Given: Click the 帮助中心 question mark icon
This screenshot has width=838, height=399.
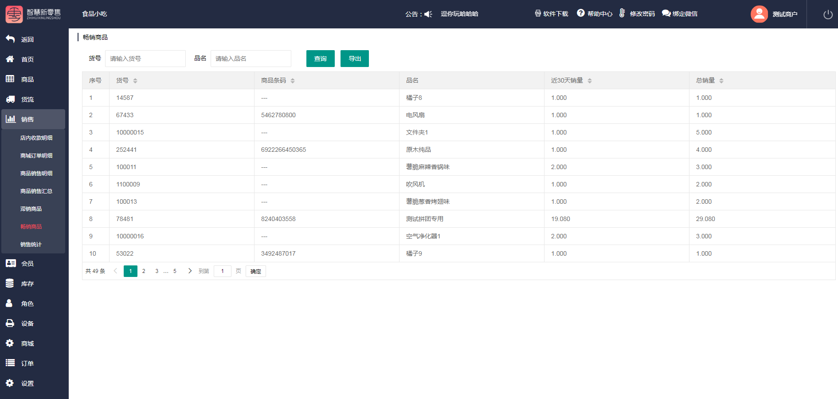Looking at the screenshot, I should point(580,13).
